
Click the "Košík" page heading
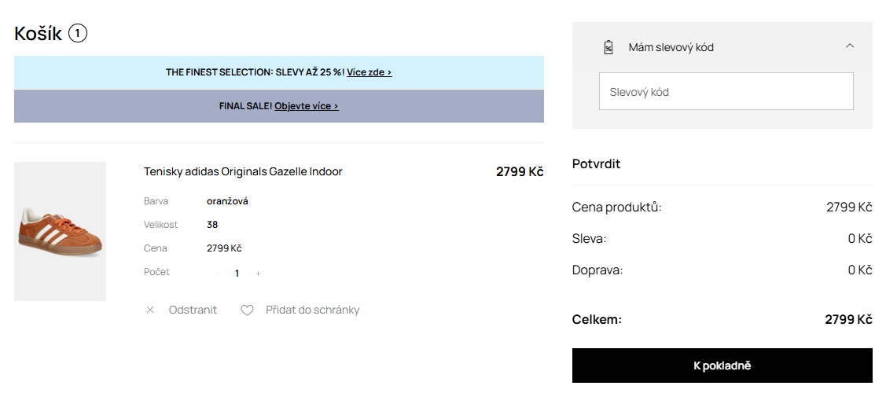38,34
